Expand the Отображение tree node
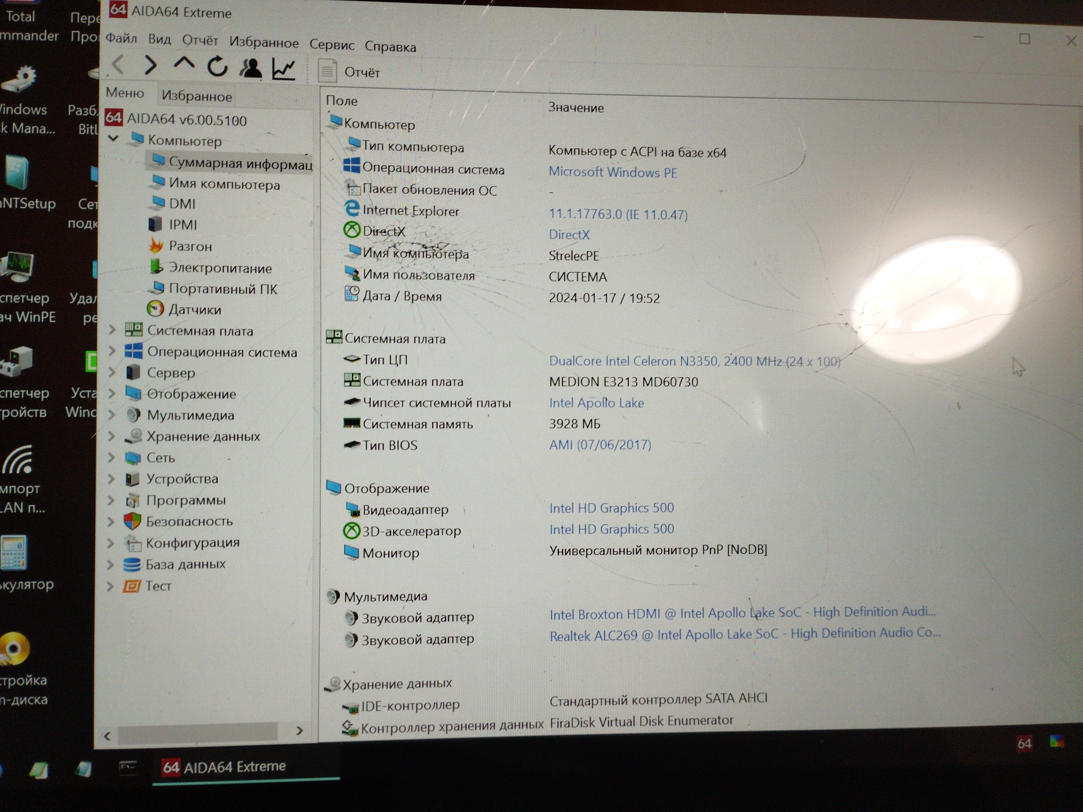The width and height of the screenshot is (1083, 812). 112,393
